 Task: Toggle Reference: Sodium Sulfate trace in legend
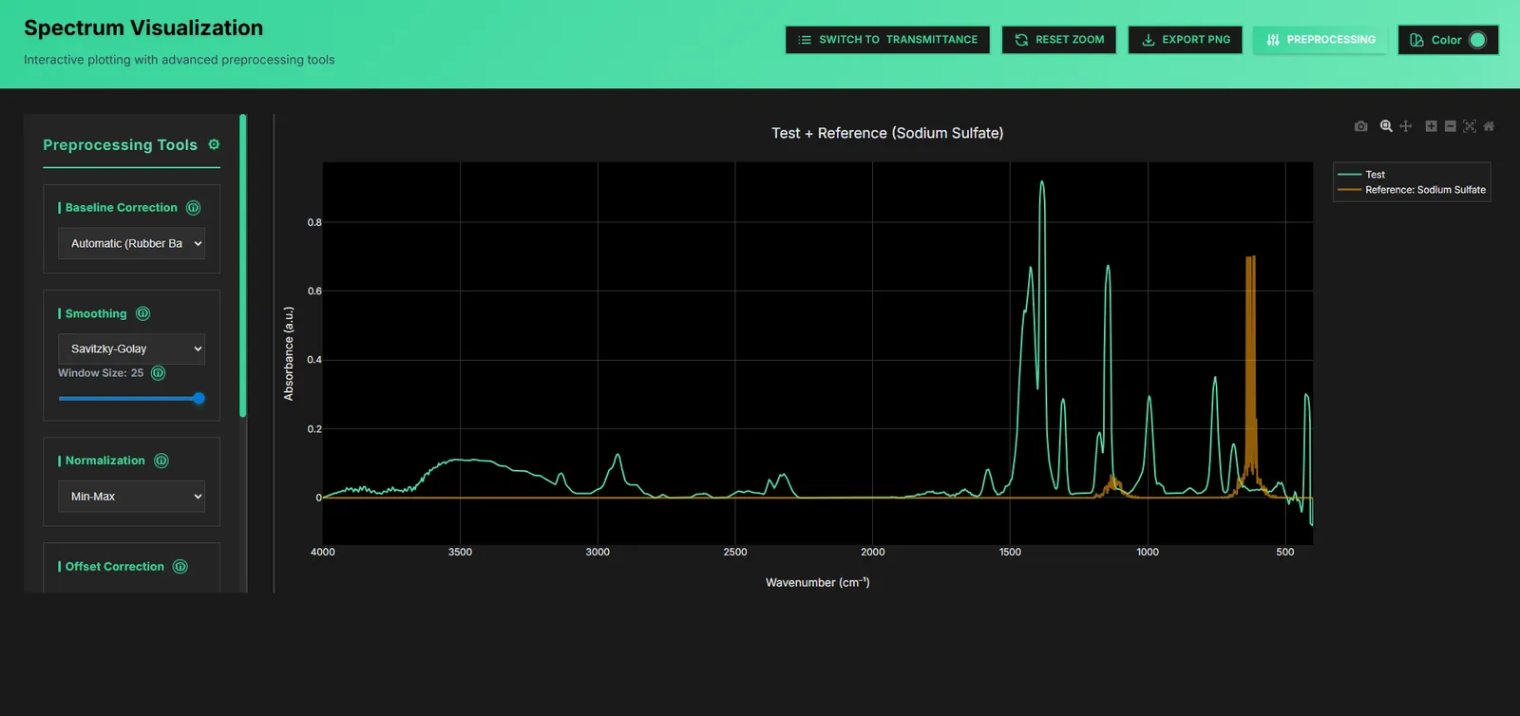pos(1412,190)
